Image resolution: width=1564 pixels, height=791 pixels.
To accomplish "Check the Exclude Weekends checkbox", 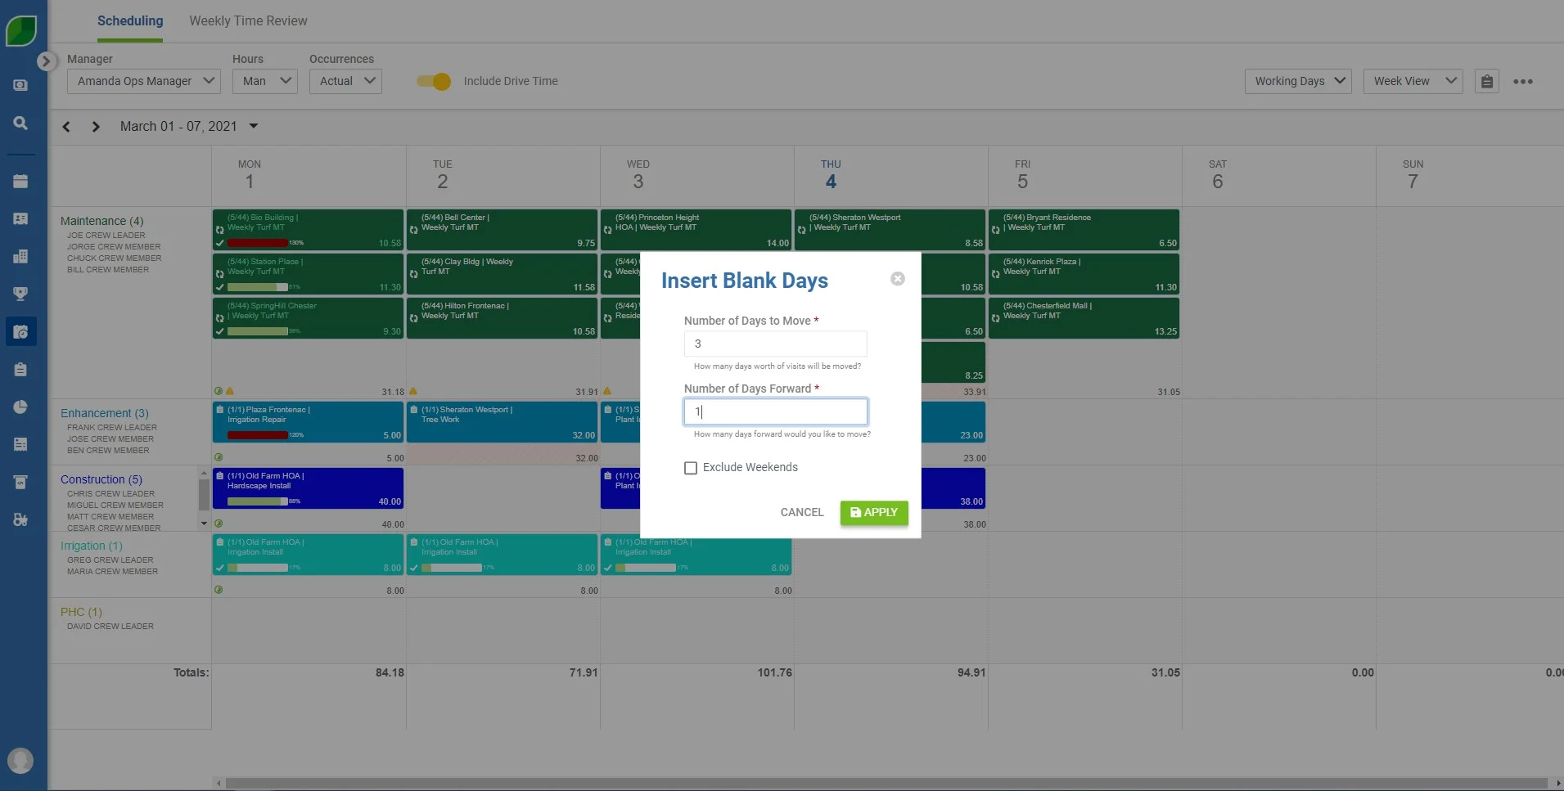I will coord(691,468).
